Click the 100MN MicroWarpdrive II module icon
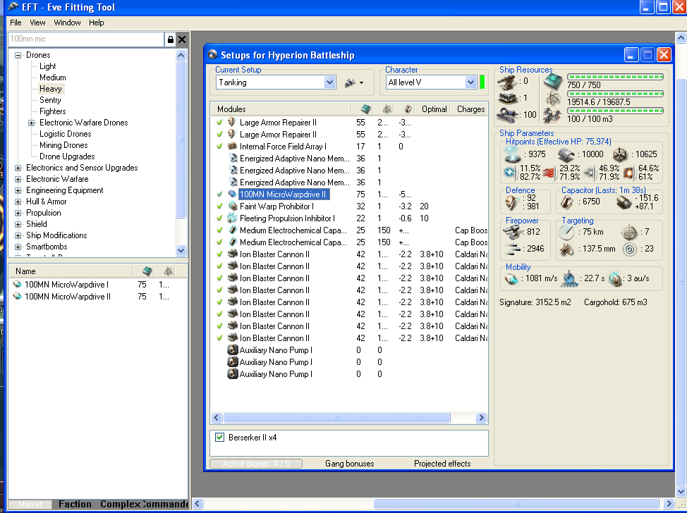Screen dimensions: 687x513 tap(232, 194)
